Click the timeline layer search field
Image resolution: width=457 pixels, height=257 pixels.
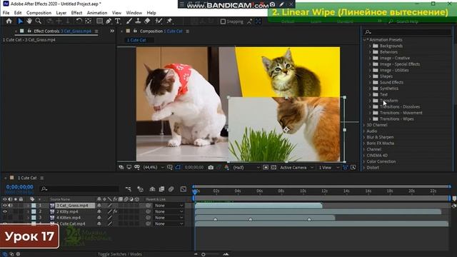pos(79,189)
